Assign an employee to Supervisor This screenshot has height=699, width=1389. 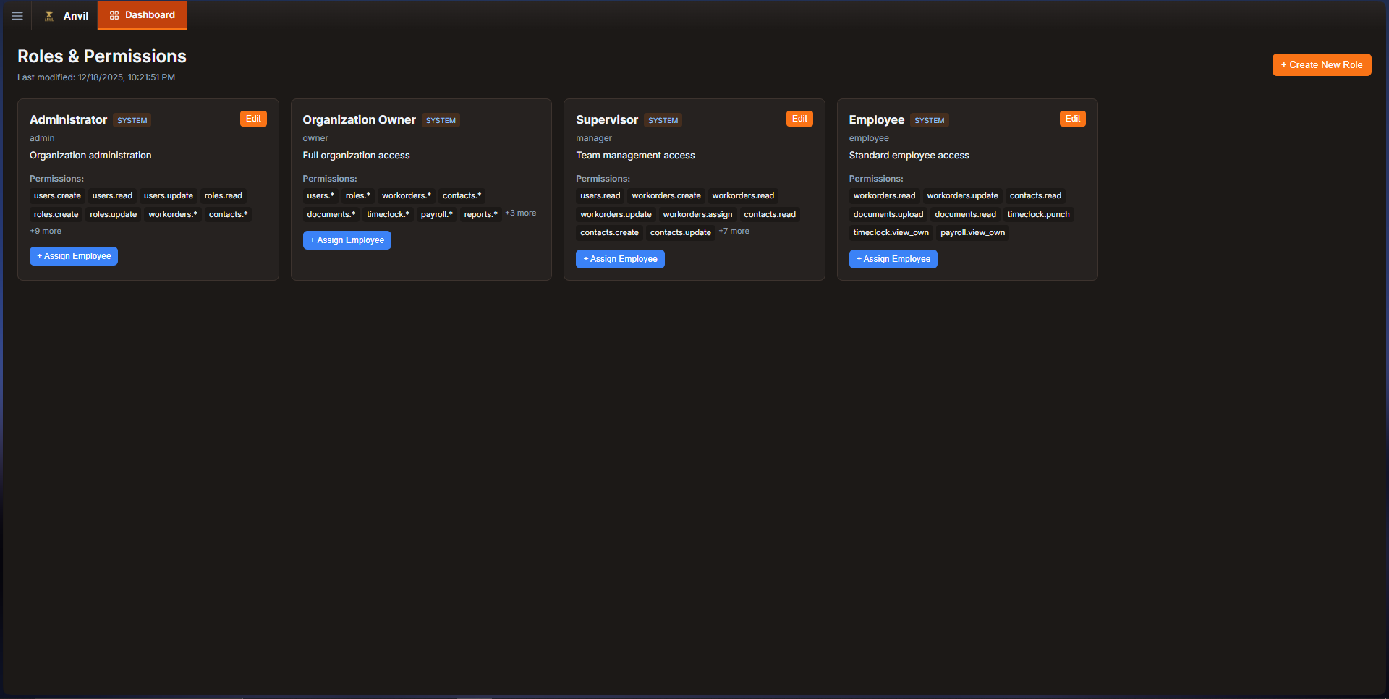(620, 258)
